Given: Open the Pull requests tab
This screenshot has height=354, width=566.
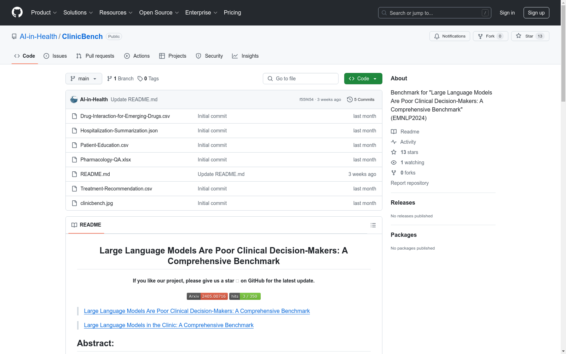Looking at the screenshot, I should point(95,56).
